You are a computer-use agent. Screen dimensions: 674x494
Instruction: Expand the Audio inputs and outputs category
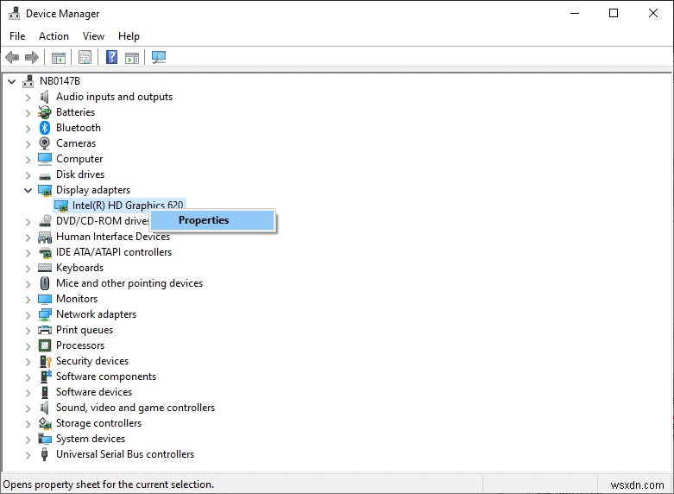pyautogui.click(x=28, y=98)
